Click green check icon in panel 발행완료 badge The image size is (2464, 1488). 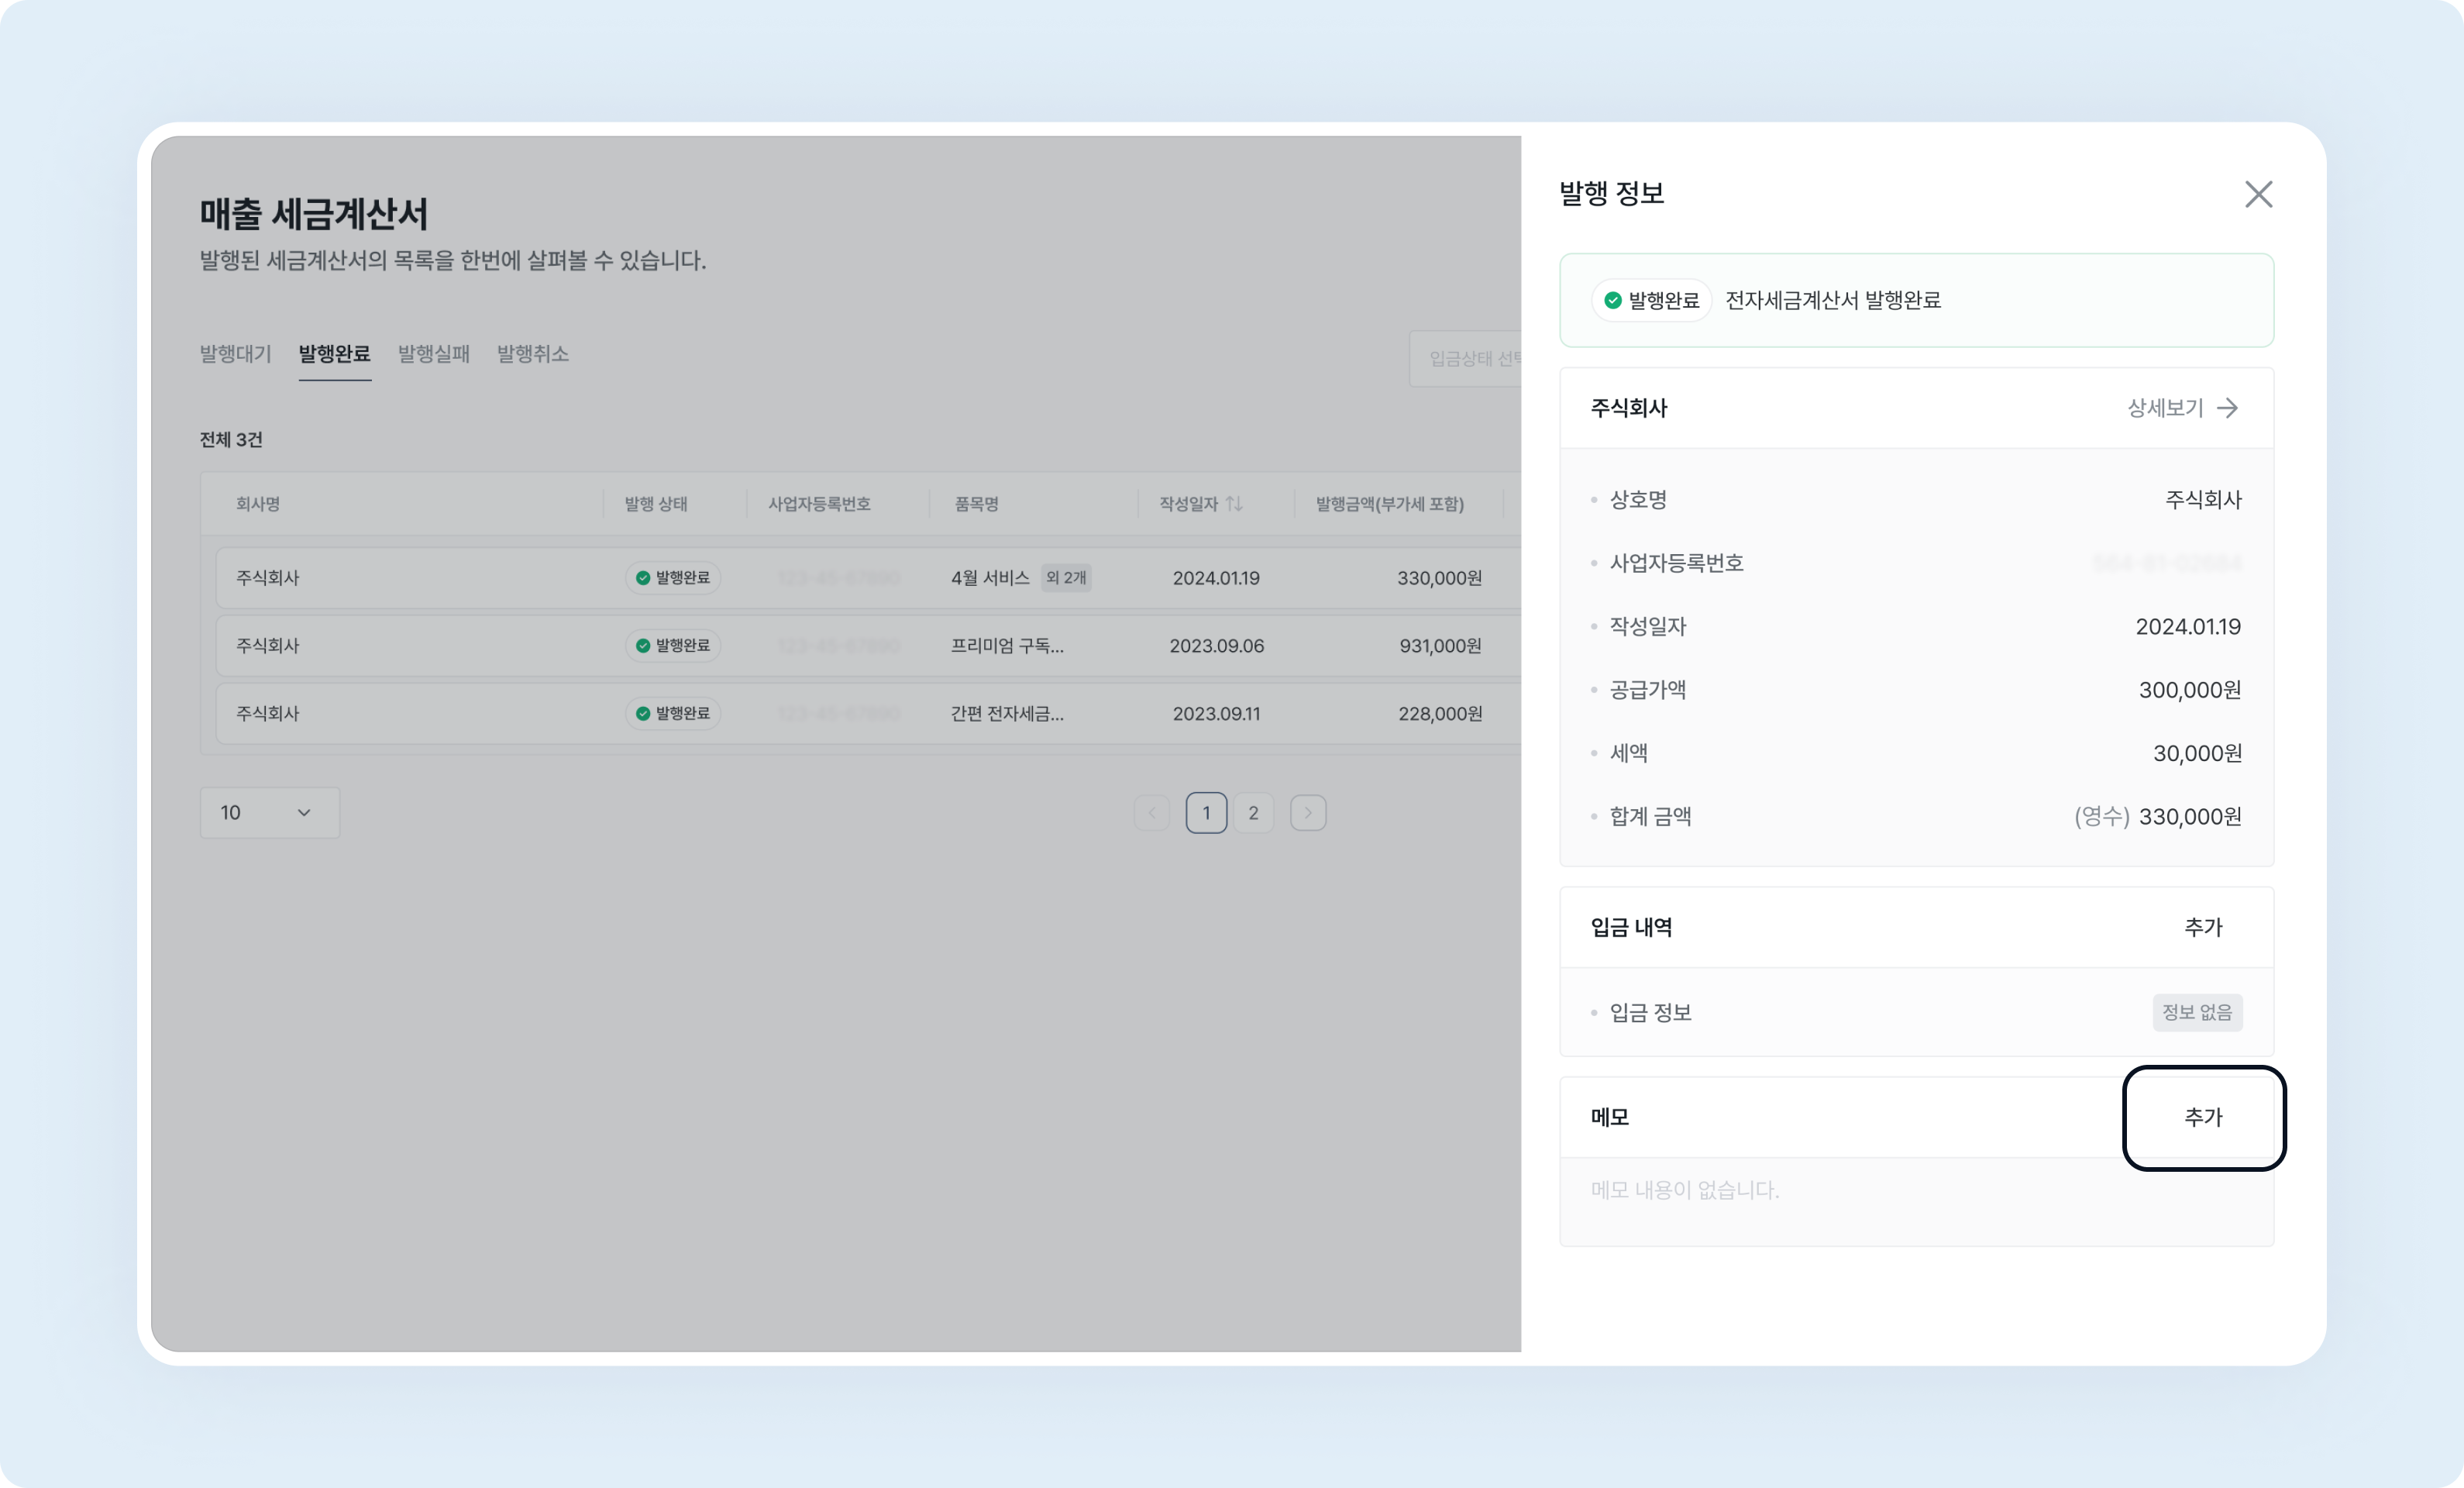(1612, 300)
